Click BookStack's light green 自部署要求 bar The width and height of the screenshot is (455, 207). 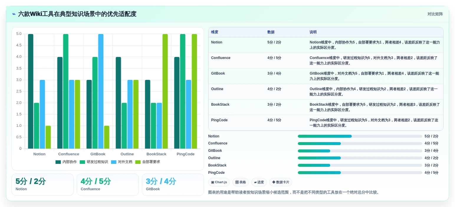point(165,91)
